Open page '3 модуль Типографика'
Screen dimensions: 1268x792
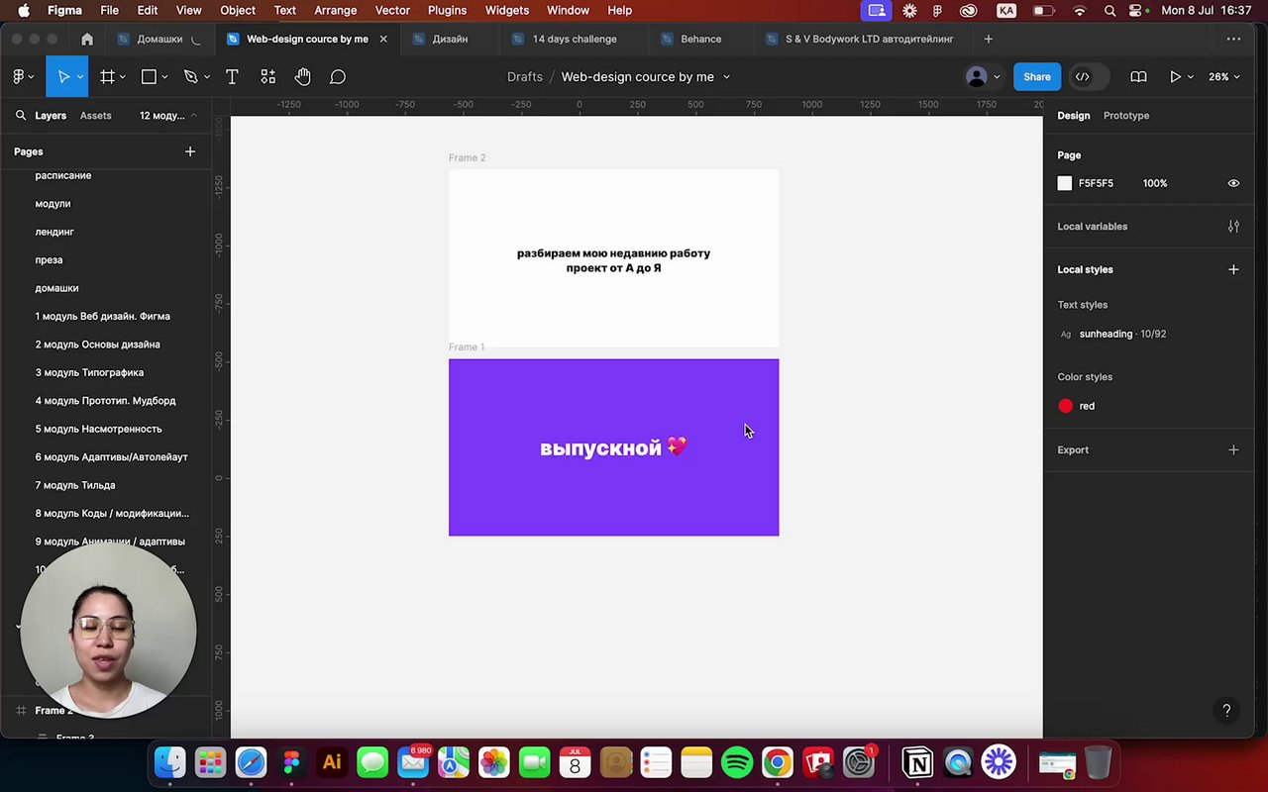(x=89, y=372)
